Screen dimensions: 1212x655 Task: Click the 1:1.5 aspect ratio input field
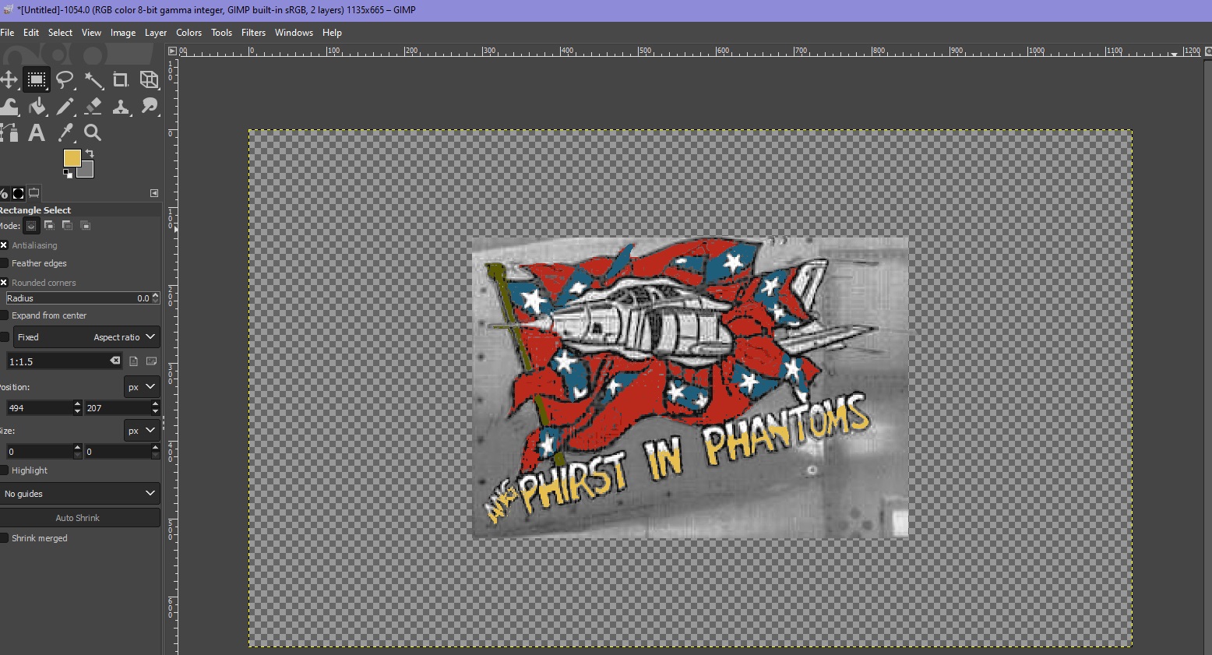tap(64, 361)
